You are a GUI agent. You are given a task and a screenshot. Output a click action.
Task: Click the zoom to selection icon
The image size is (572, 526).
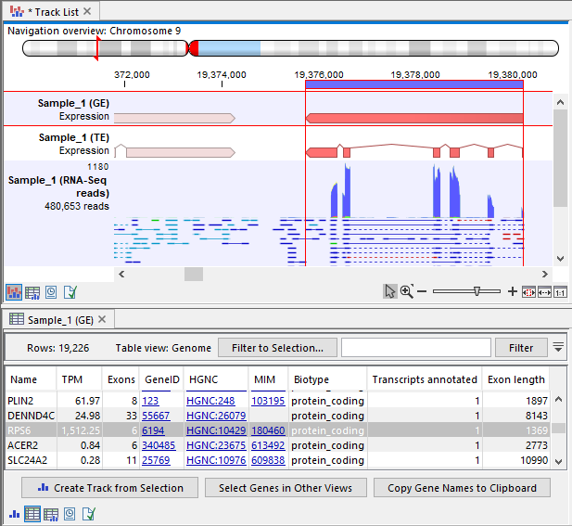(528, 291)
